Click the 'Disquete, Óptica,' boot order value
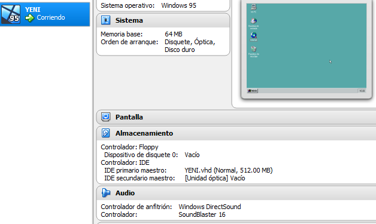 (x=190, y=42)
